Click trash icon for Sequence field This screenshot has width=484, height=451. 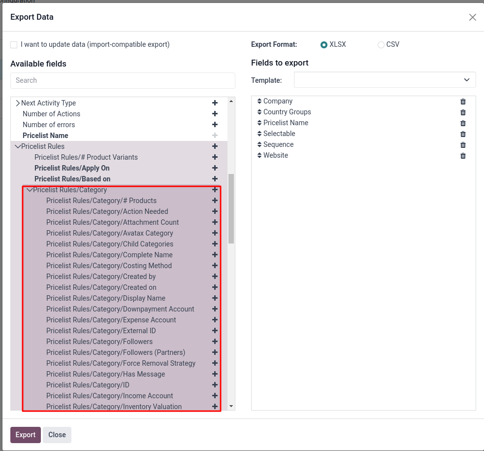coord(463,144)
